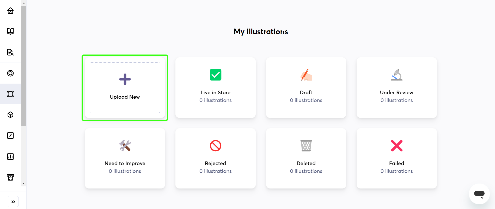The image size is (495, 209).
Task: Click the sidebar scrollbar down arrow
Action: click(x=24, y=183)
